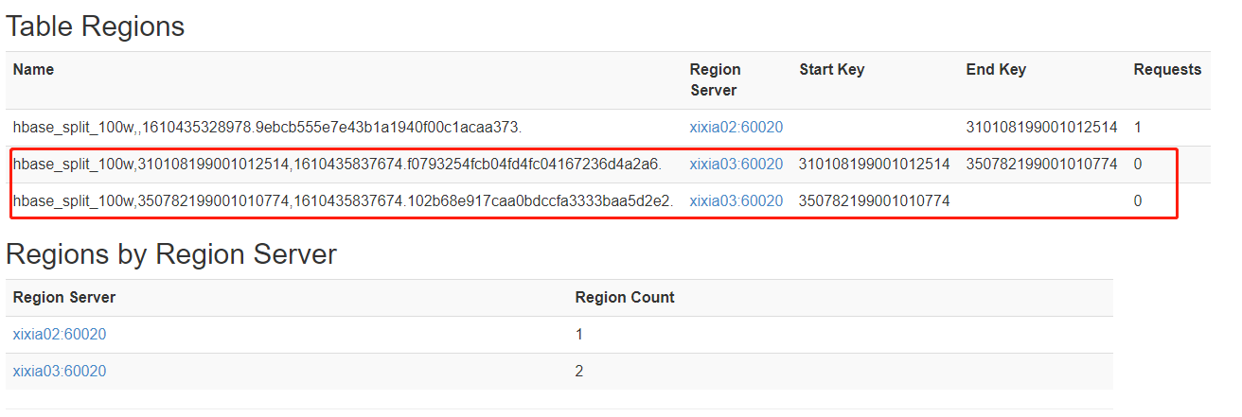Open xixia03:60020 link in the f0793254 region row
Viewport: 1242px width, 417px height.
point(736,164)
